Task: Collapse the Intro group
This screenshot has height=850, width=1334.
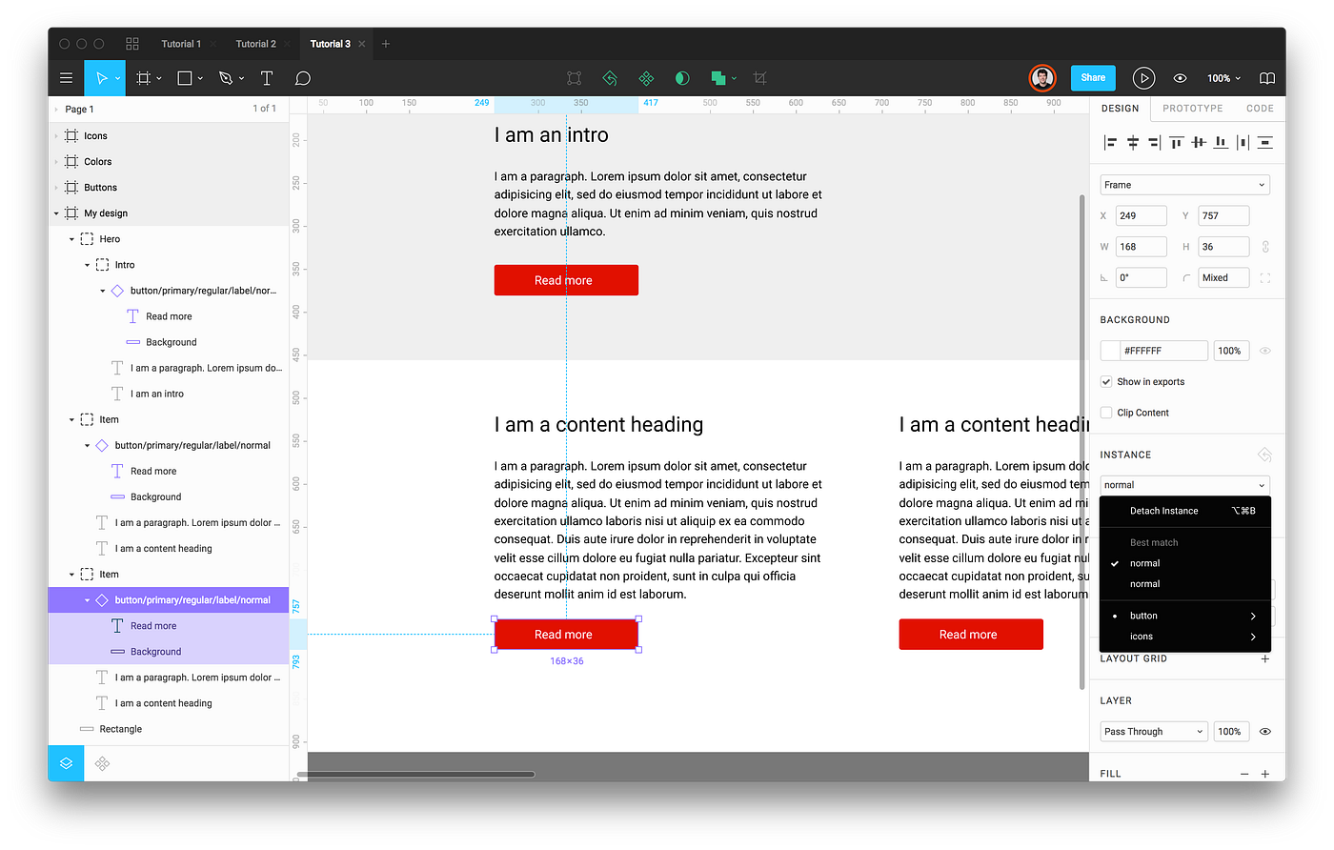Action: [x=87, y=265]
